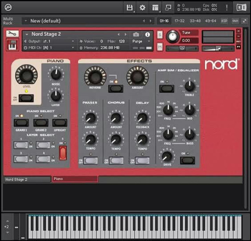Viewport: 251px width, 241px height.
Task: Click the Tune value 0.00
Action: click(x=189, y=40)
